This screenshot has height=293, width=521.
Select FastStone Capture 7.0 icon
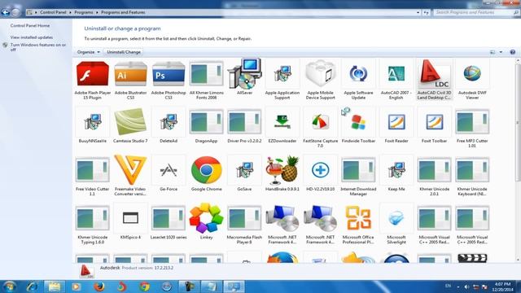320,122
